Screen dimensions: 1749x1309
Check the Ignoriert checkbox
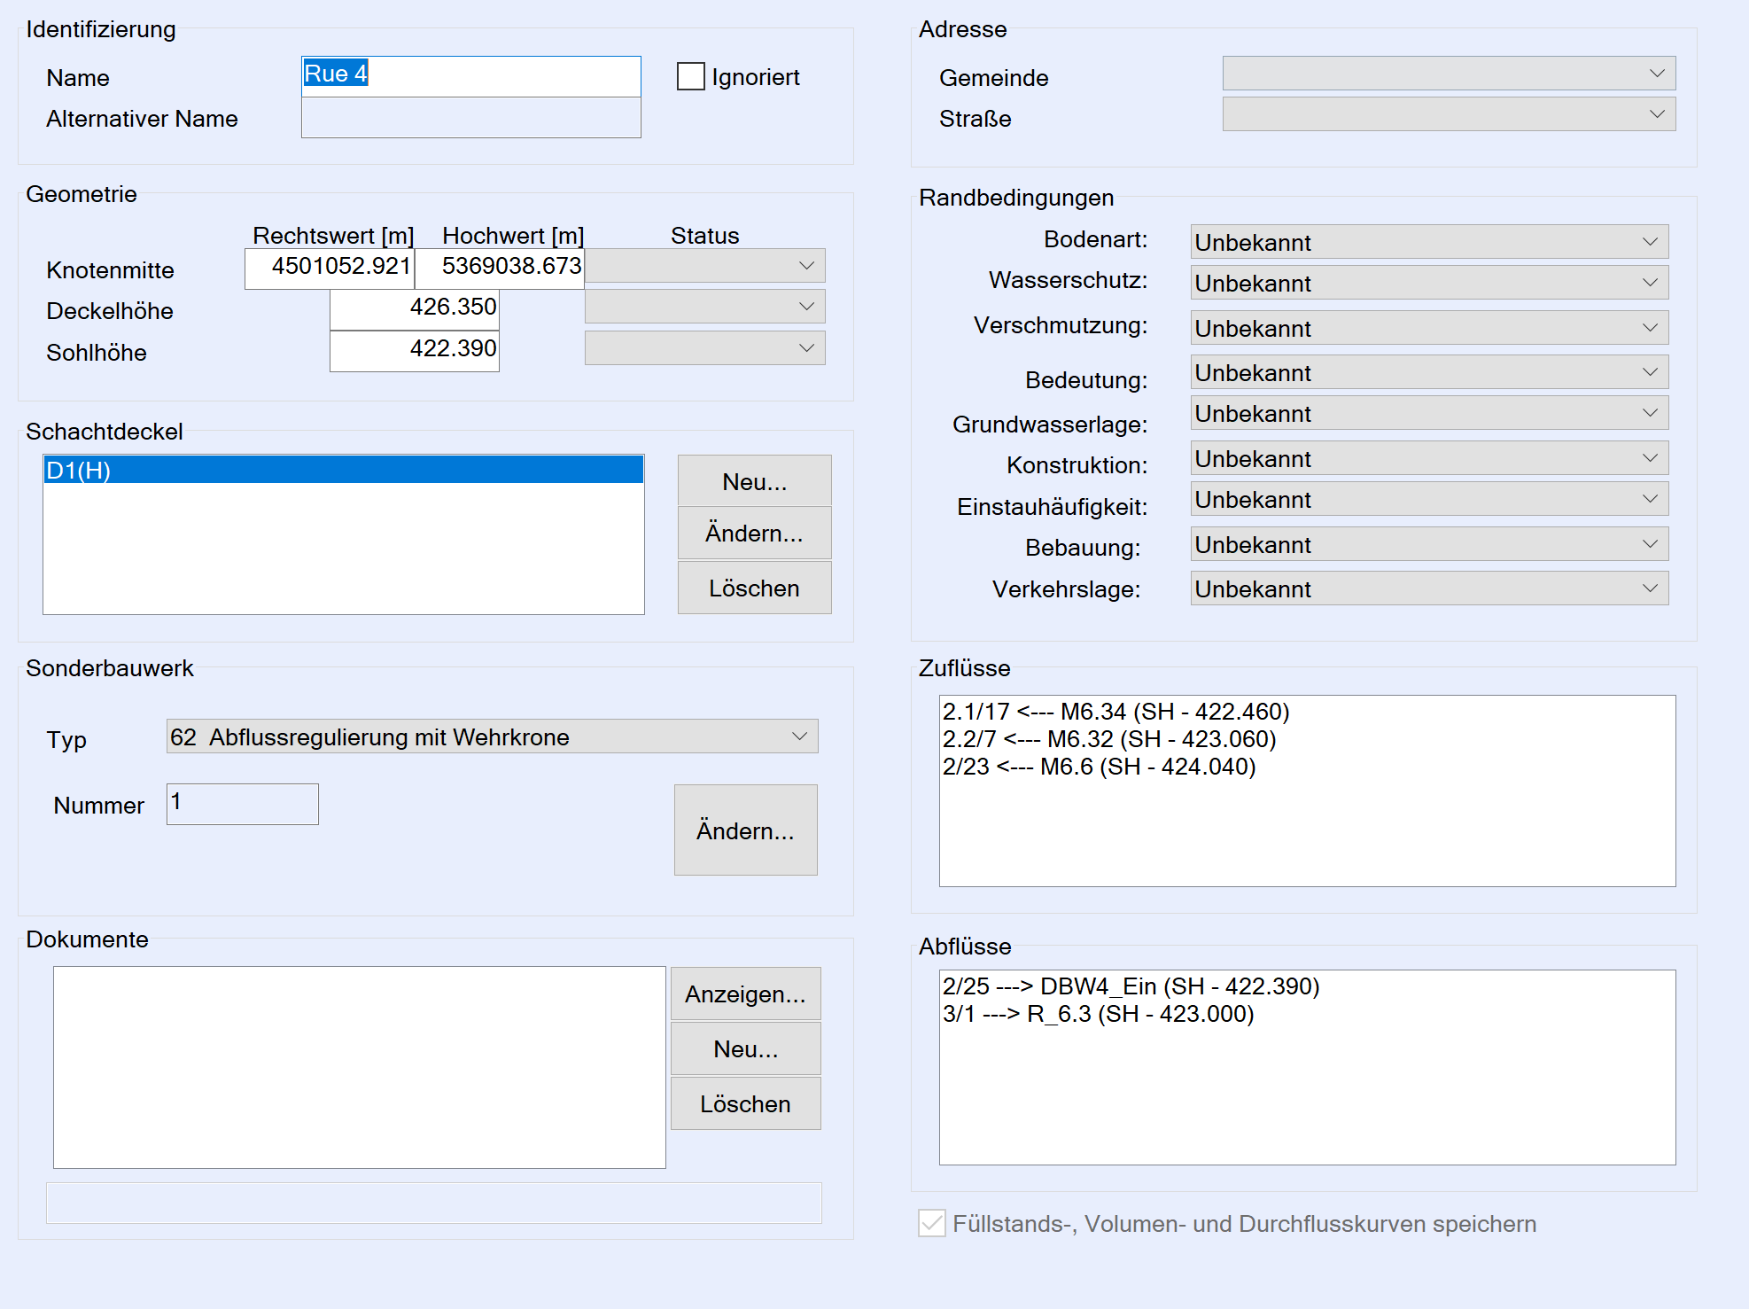pos(691,76)
